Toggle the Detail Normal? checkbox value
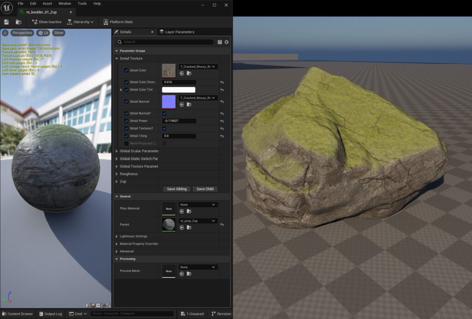 (x=165, y=113)
